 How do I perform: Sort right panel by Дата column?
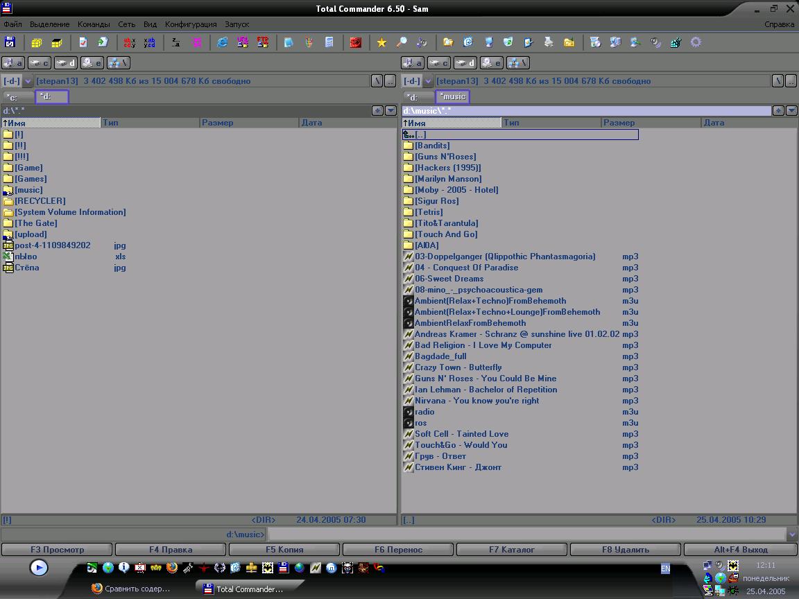pyautogui.click(x=749, y=122)
